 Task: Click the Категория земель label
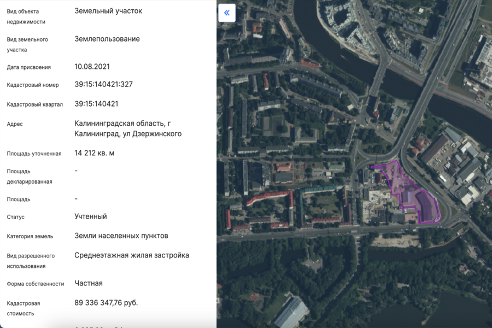(30, 237)
